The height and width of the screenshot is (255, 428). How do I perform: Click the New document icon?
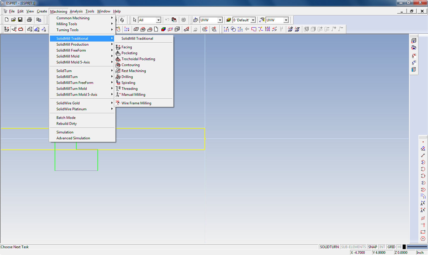click(7, 20)
